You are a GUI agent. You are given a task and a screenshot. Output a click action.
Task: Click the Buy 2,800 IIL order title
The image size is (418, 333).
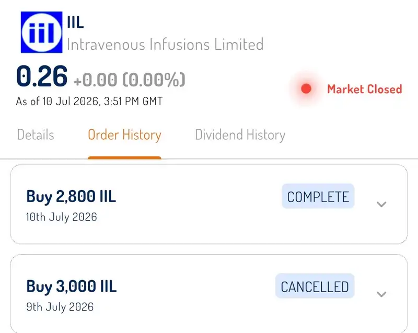click(71, 196)
